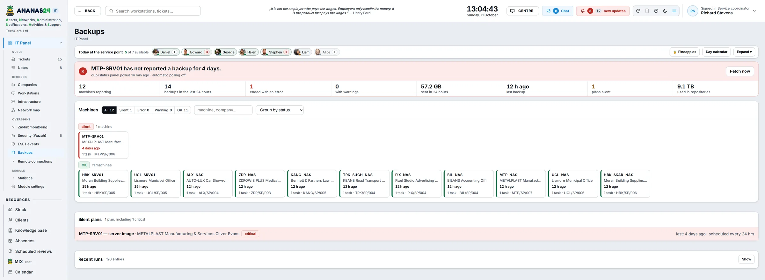Collapse the IT Panel section
The width and height of the screenshot is (765, 280).
61,43
